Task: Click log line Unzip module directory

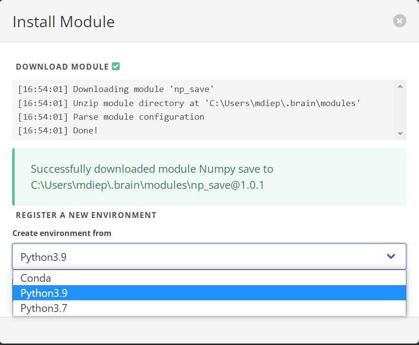Action: click(189, 103)
